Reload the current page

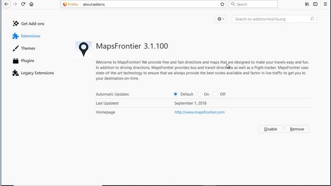tap(23, 4)
